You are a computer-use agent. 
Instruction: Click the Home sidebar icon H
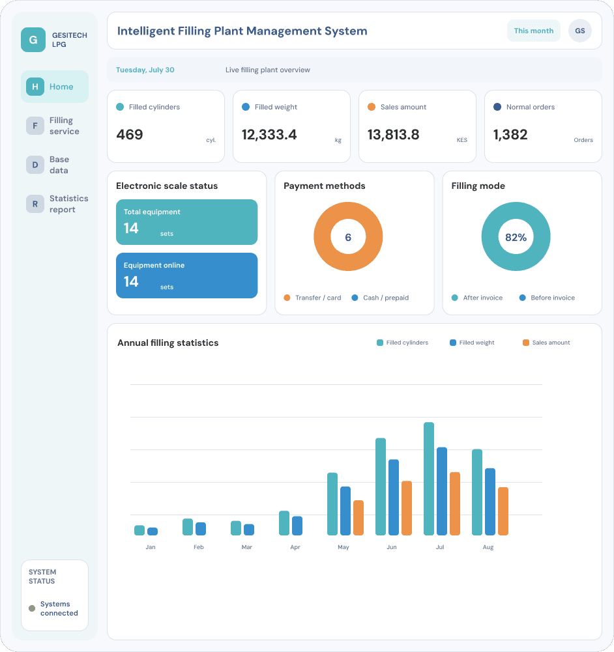pyautogui.click(x=35, y=87)
